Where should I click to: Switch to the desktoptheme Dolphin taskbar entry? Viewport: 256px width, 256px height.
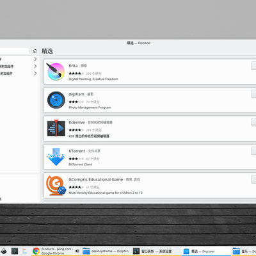[x=106, y=251]
